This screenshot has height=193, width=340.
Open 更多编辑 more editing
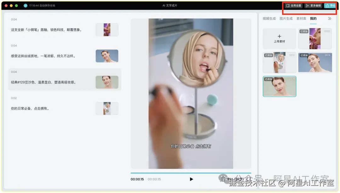tap(313, 6)
